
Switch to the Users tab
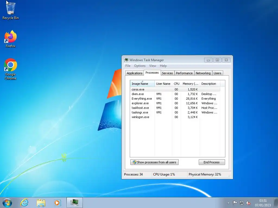click(x=217, y=73)
